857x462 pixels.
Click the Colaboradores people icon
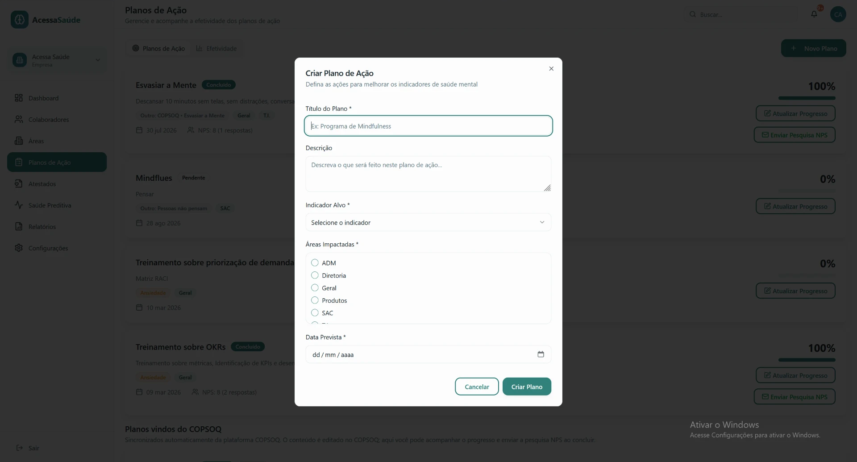pyautogui.click(x=19, y=119)
